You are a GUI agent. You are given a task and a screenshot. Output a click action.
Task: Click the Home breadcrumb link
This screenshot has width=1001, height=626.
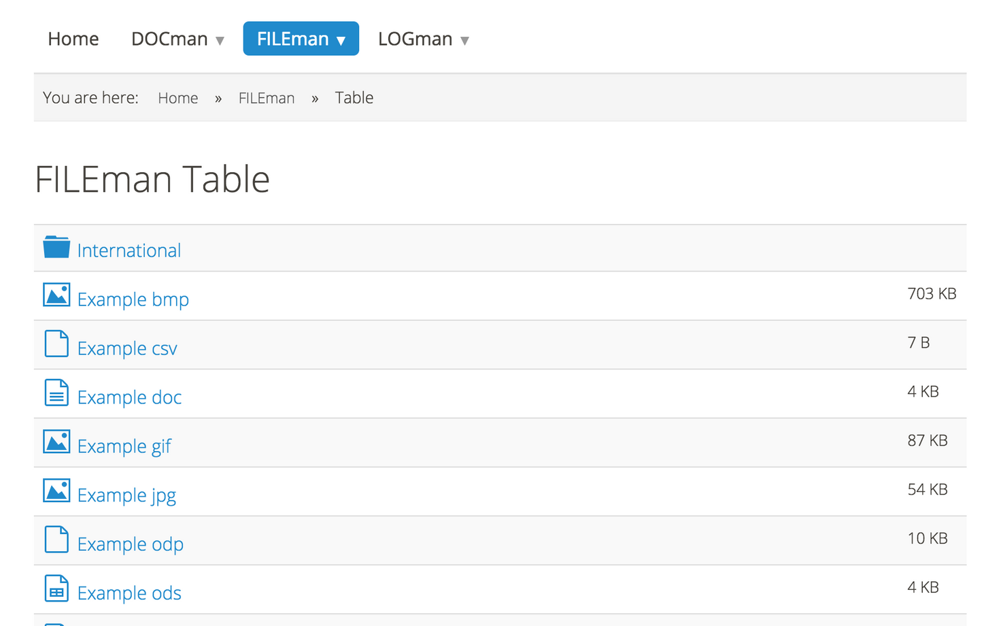pos(177,98)
